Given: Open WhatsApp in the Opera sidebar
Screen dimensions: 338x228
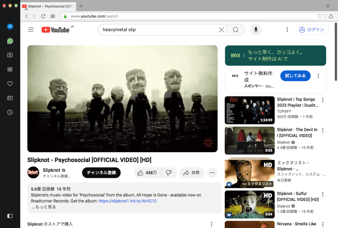Looking at the screenshot, I should coord(10,41).
